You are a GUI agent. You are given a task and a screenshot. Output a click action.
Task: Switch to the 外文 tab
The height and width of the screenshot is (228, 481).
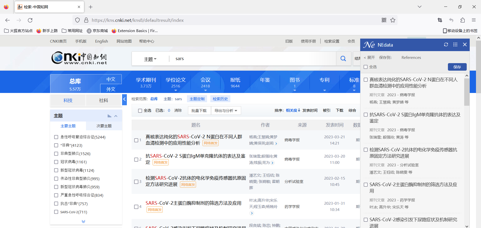[111, 89]
